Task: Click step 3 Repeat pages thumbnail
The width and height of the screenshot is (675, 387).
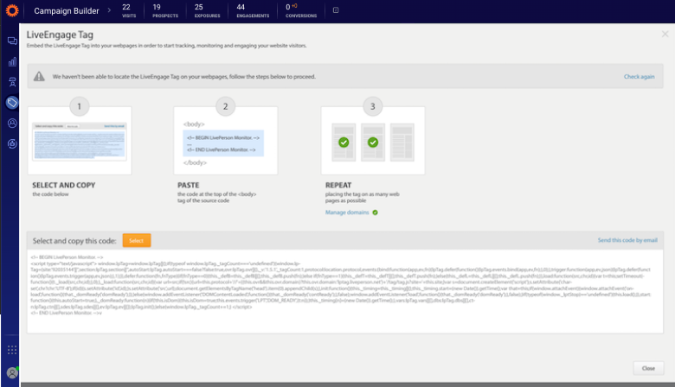Action: [x=373, y=141]
